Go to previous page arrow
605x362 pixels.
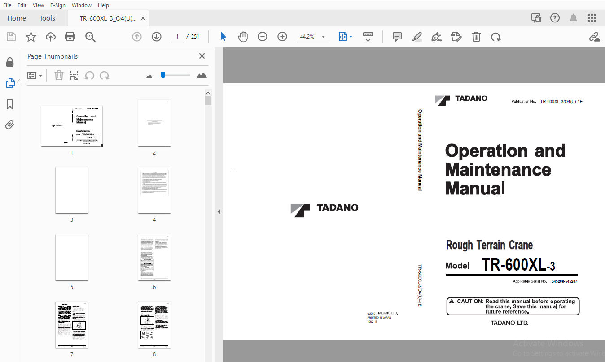137,37
